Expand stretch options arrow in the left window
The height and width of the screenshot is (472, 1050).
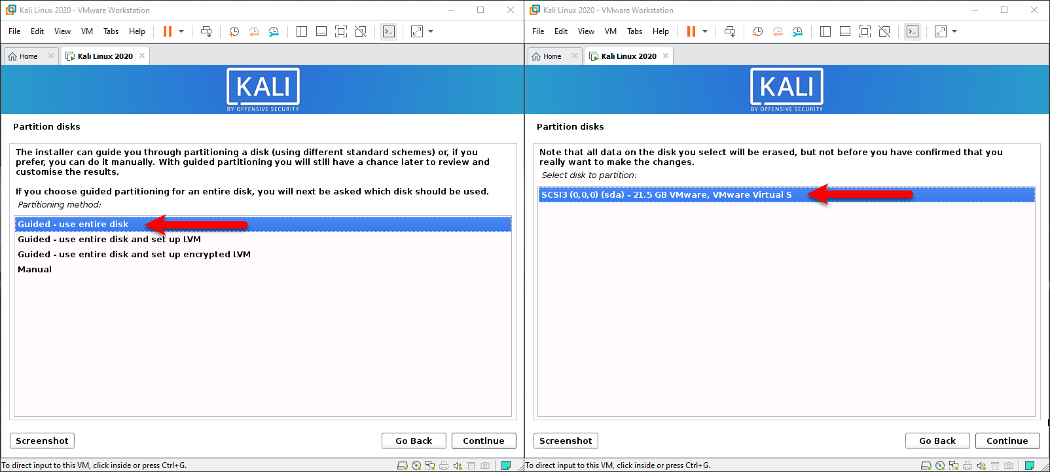coord(431,31)
